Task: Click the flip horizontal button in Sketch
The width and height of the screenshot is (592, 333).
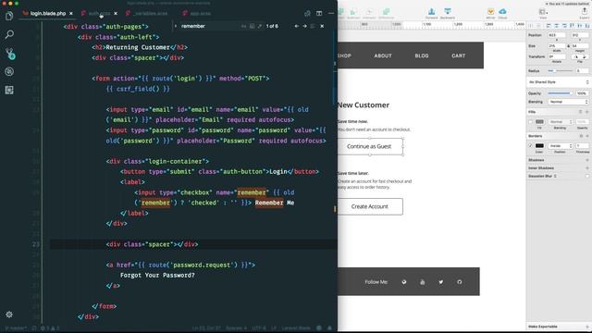Action: 576,56
